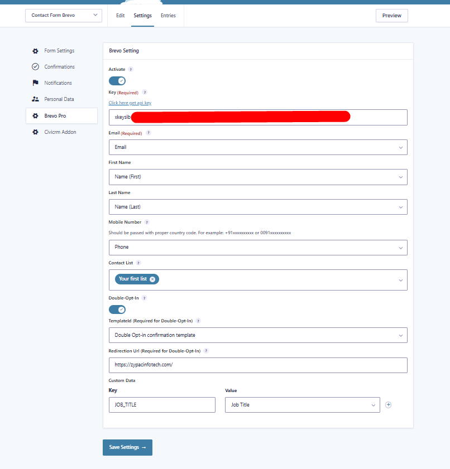The width and height of the screenshot is (450, 469).
Task: Click the Brevo Pro gear icon
Action: pyautogui.click(x=35, y=116)
